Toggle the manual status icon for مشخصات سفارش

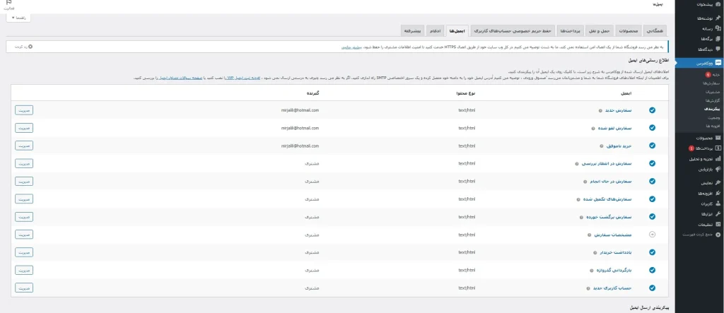pyautogui.click(x=652, y=234)
